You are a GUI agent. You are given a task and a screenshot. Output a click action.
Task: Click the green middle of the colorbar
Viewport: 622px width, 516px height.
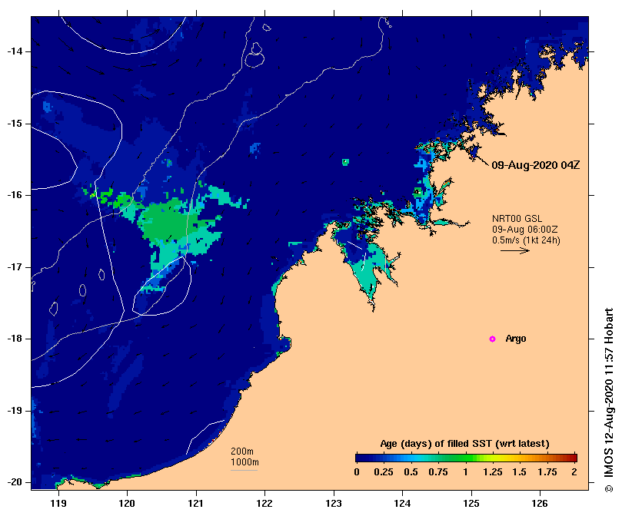point(464,458)
